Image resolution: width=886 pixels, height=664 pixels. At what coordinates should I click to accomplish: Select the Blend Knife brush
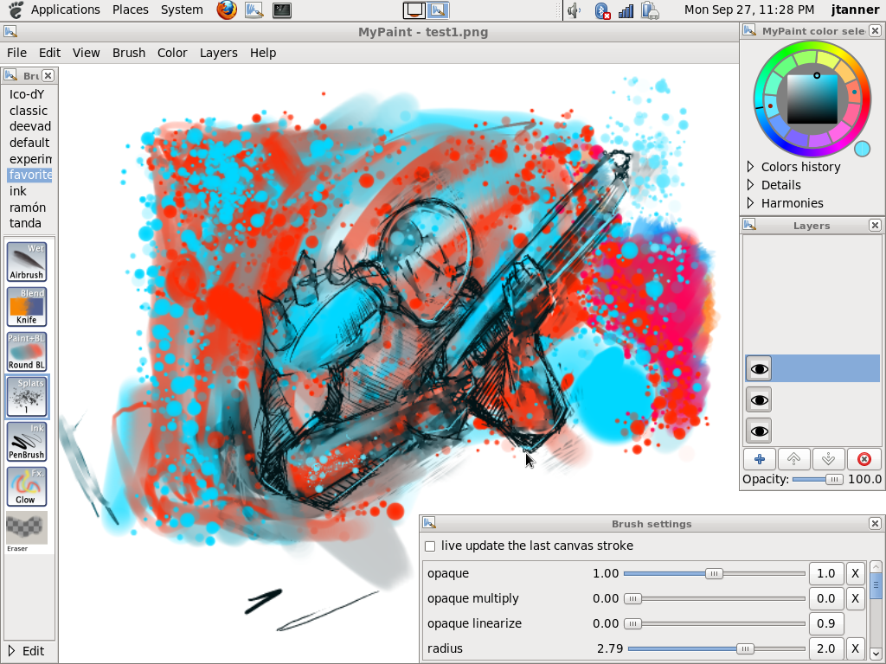point(27,307)
